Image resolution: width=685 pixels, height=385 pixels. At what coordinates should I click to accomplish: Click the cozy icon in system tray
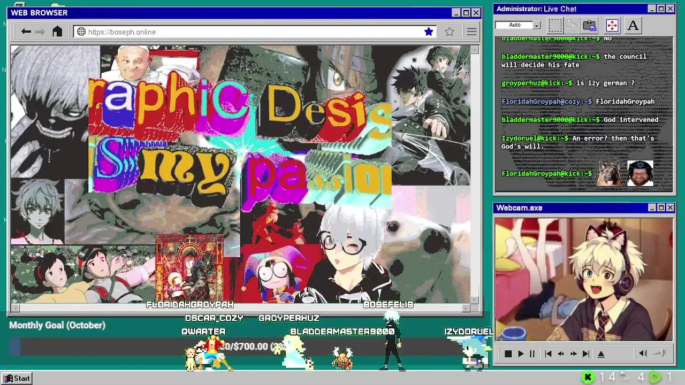[625, 378]
